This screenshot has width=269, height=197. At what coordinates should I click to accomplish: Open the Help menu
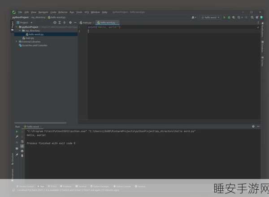[104, 12]
